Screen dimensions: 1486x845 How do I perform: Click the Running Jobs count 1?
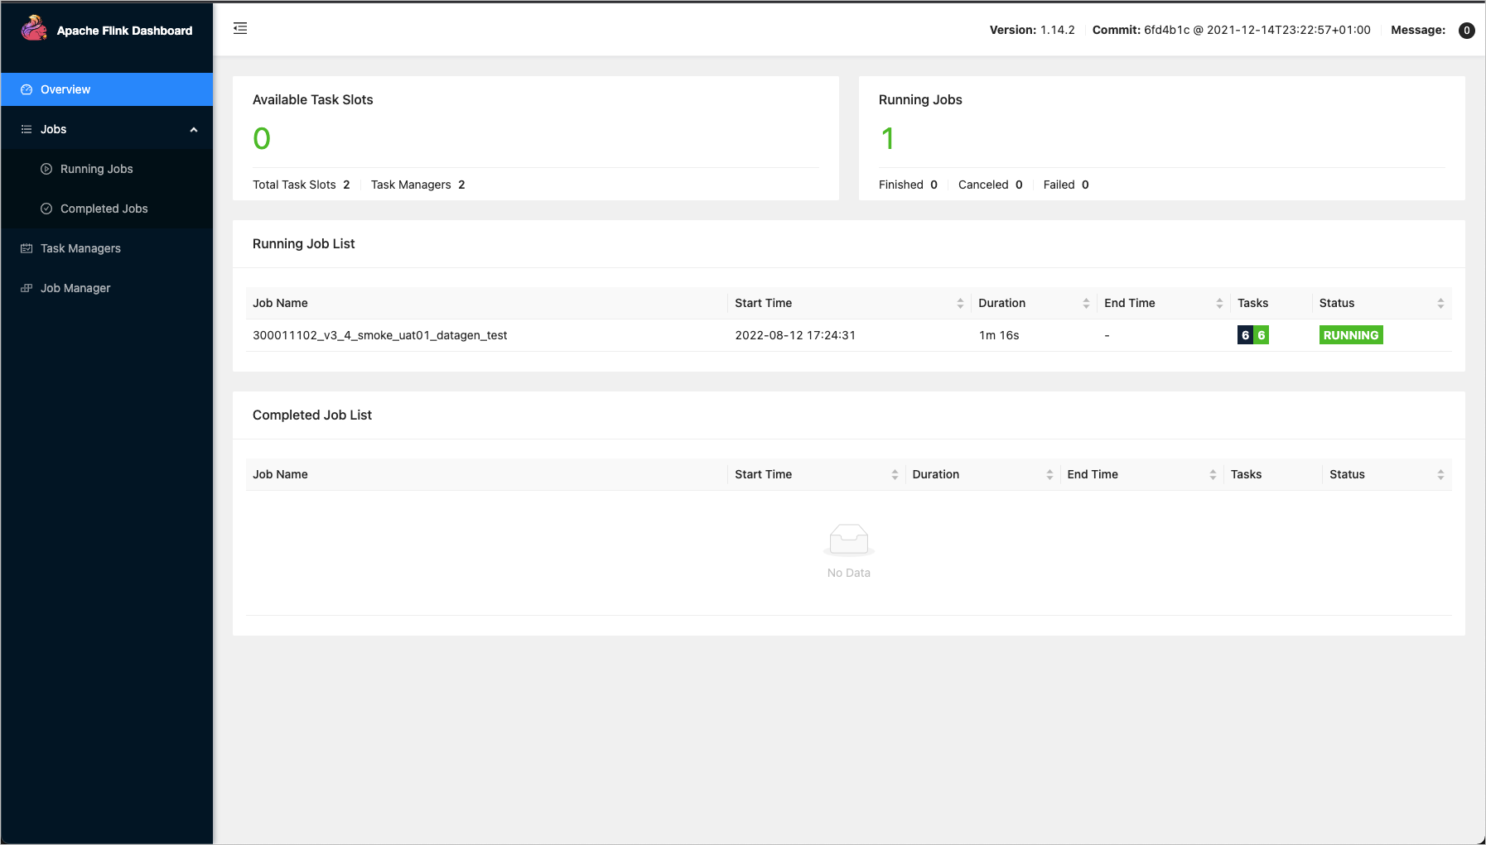[x=887, y=138]
